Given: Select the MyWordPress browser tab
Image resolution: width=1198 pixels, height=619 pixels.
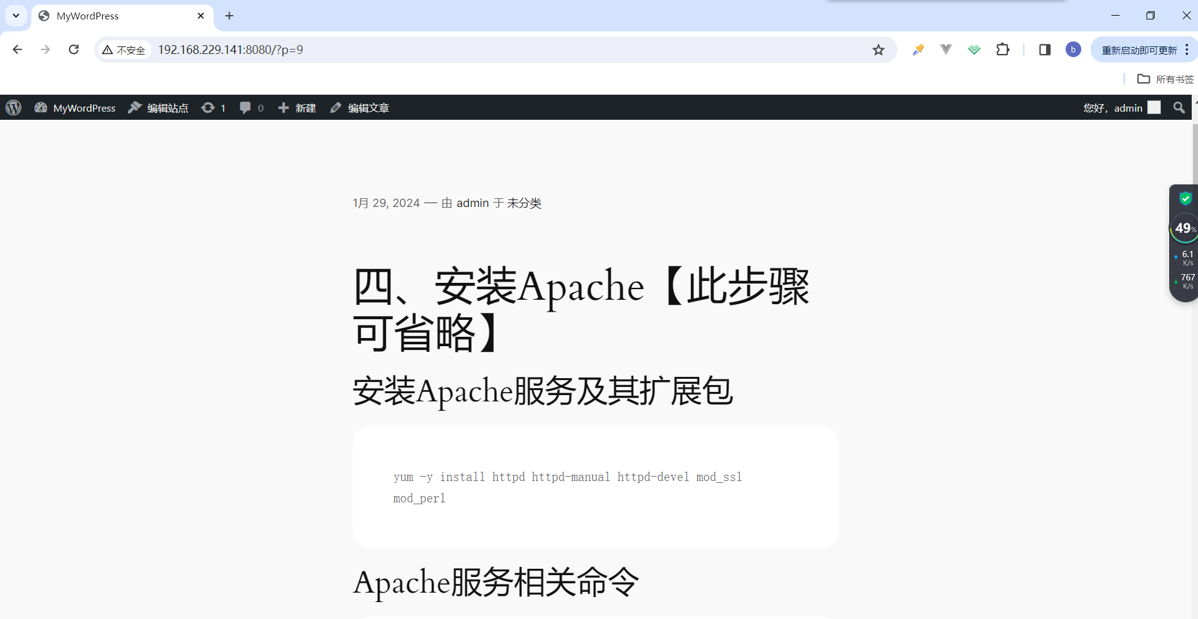Looking at the screenshot, I should (x=122, y=16).
